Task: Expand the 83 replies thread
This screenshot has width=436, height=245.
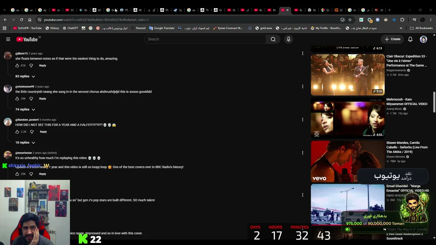Action: click(25, 76)
